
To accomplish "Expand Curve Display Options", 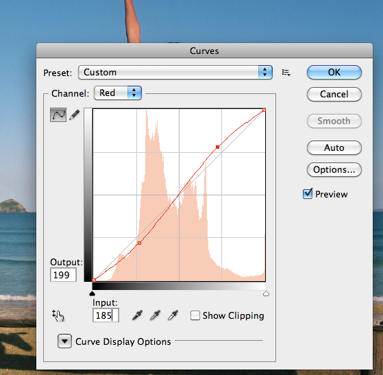I will [x=64, y=341].
